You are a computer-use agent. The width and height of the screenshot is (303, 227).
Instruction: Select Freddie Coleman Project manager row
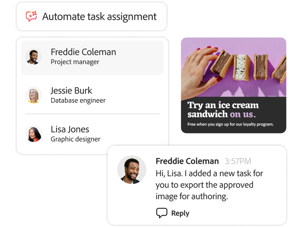tap(93, 57)
